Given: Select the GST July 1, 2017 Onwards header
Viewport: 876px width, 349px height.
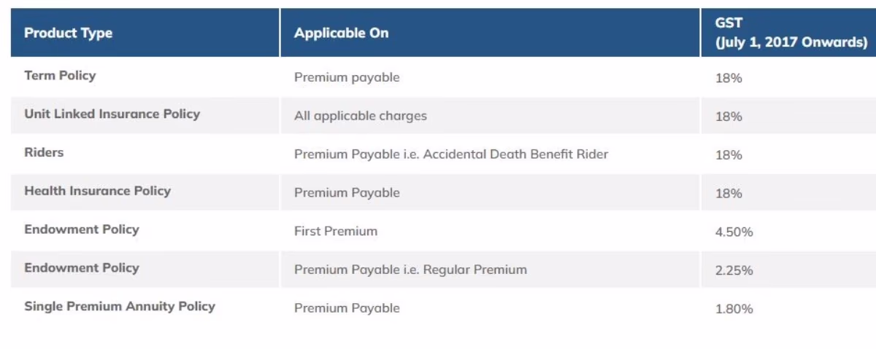Looking at the screenshot, I should tap(791, 33).
